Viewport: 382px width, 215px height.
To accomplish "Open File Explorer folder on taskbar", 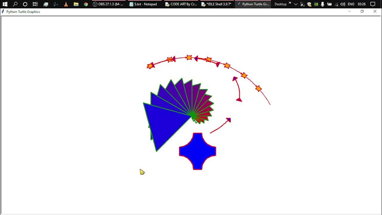I will [x=76, y=4].
